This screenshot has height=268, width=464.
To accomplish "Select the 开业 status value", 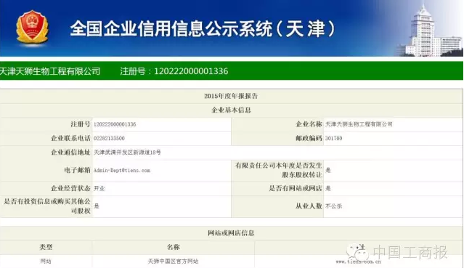I will pos(99,188).
